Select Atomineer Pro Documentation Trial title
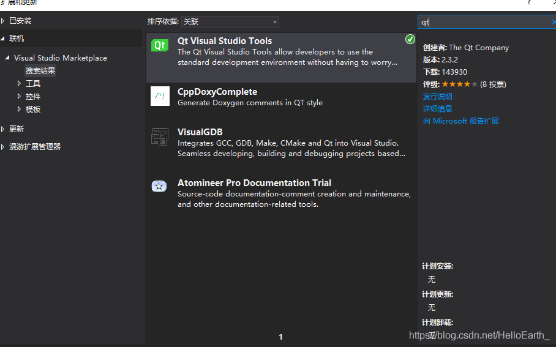 [x=254, y=183]
